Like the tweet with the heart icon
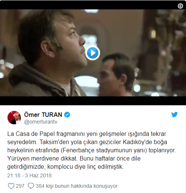The height and width of the screenshot is (193, 186). (x=11, y=186)
